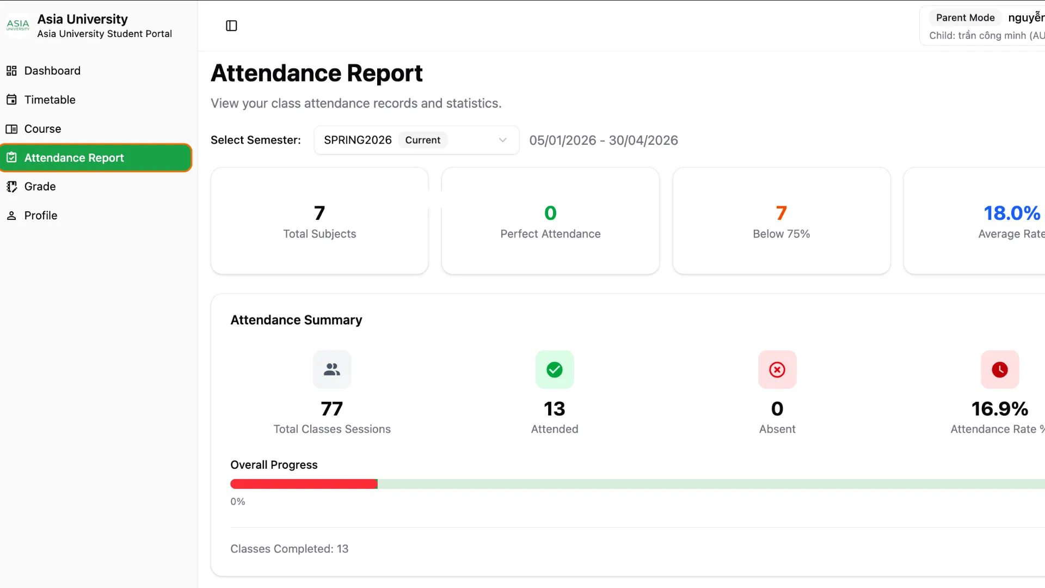Click the green checkmark Attended icon

coord(554,370)
